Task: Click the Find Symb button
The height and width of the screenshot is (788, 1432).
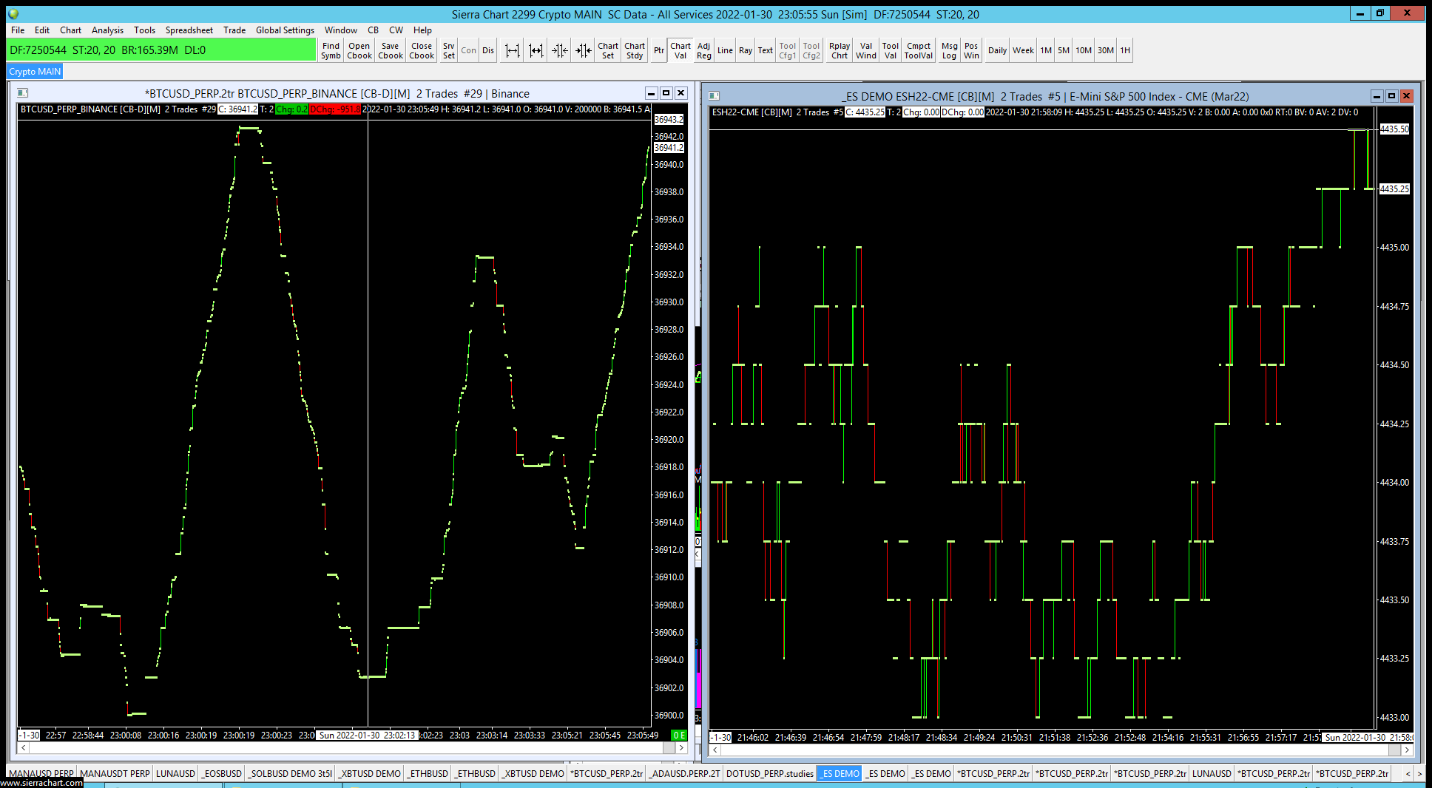Action: click(x=331, y=50)
